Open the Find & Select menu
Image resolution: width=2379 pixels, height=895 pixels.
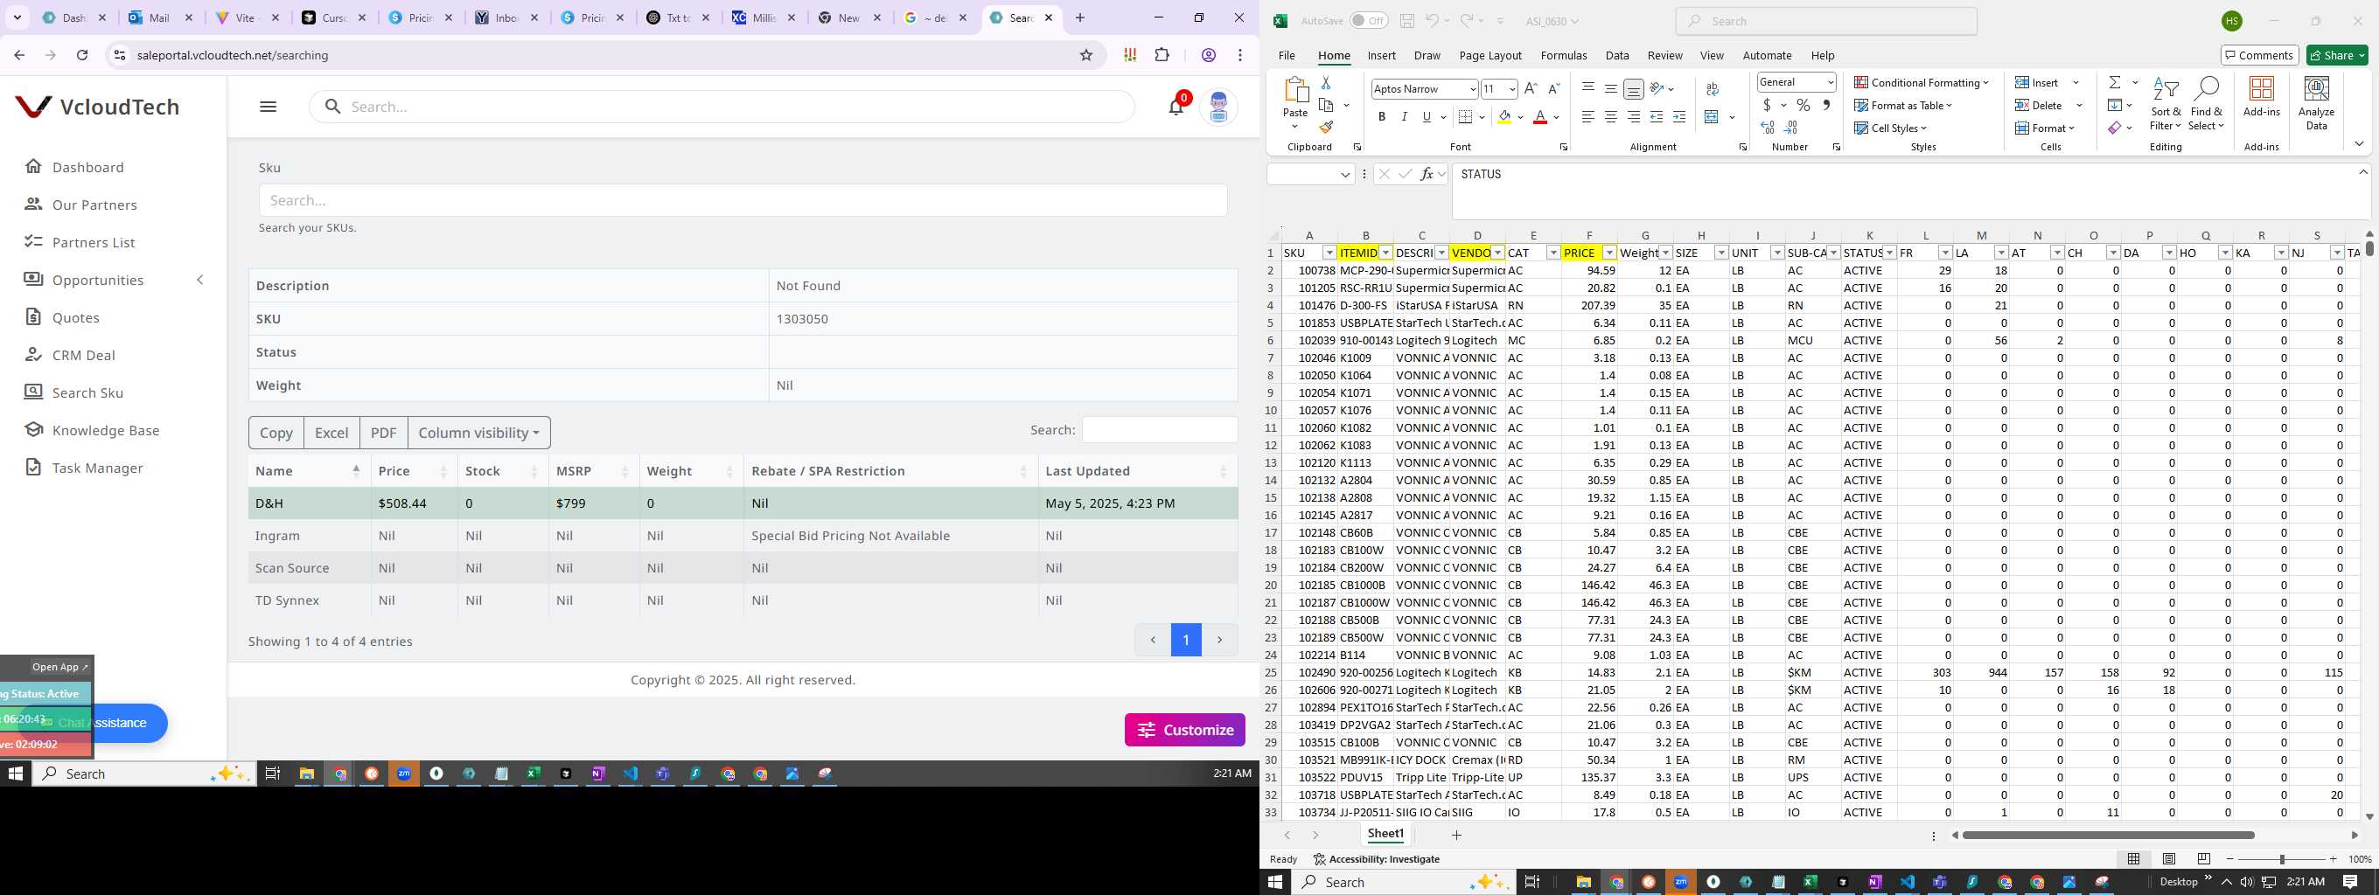point(2205,105)
